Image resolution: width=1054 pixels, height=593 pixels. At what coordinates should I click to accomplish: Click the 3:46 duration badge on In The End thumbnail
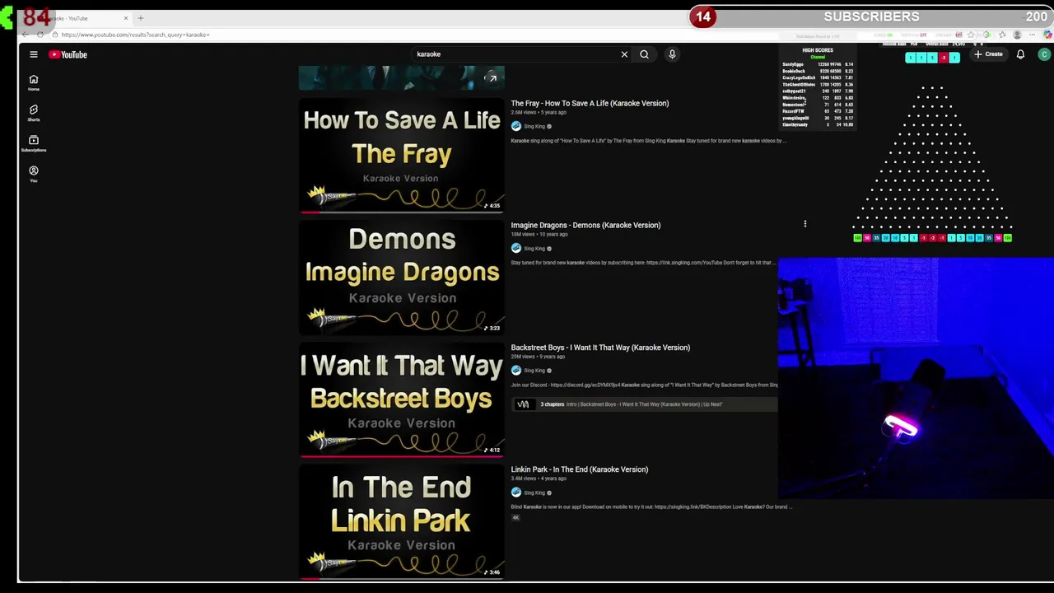(x=492, y=572)
